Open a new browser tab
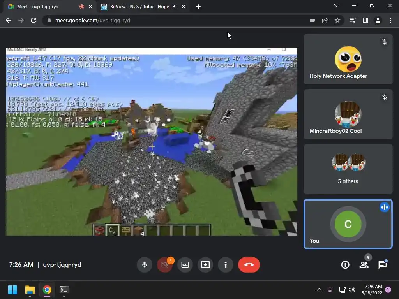Image resolution: width=399 pixels, height=299 pixels. [x=198, y=7]
